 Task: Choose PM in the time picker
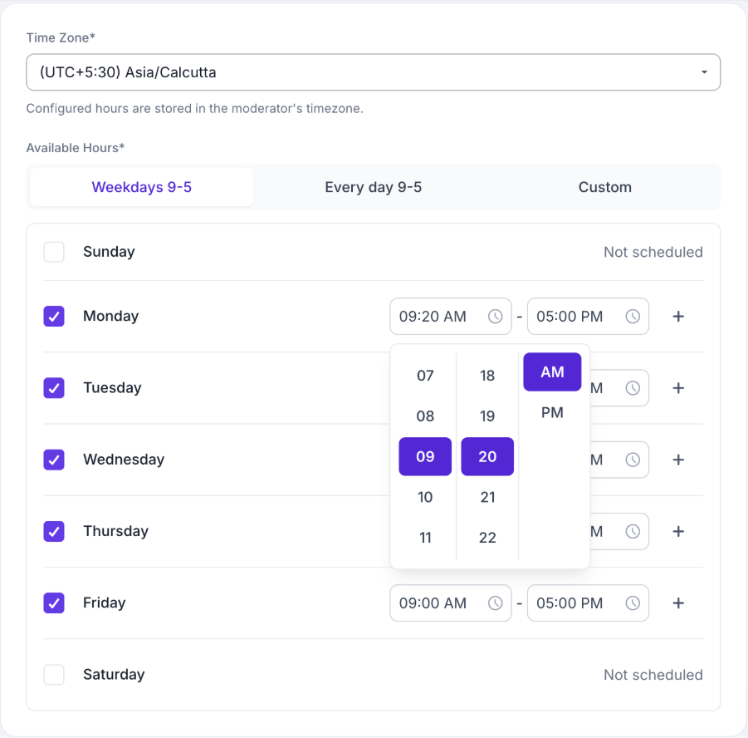coord(552,412)
